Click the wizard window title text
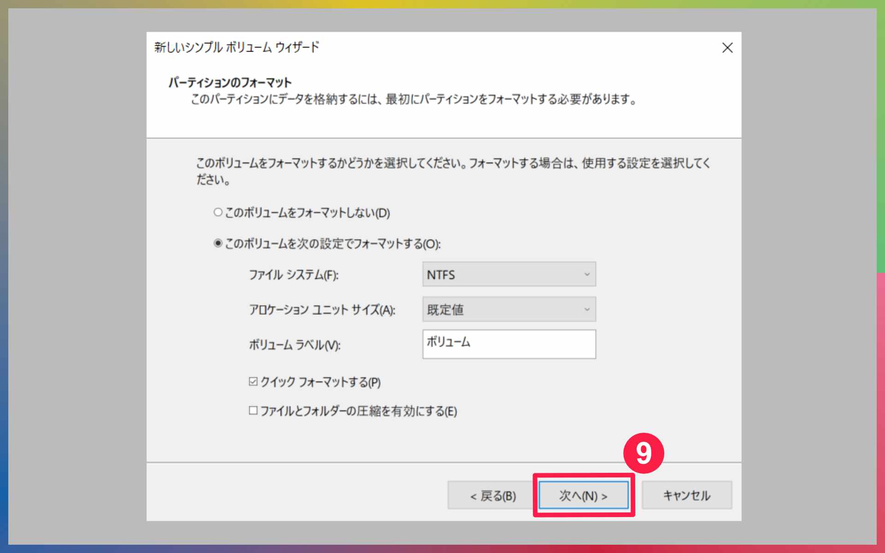Image resolution: width=885 pixels, height=553 pixels. 236,47
